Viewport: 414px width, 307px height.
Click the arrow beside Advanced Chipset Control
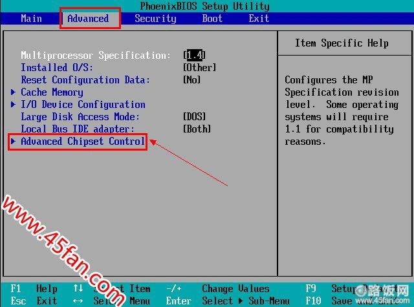pos(13,142)
